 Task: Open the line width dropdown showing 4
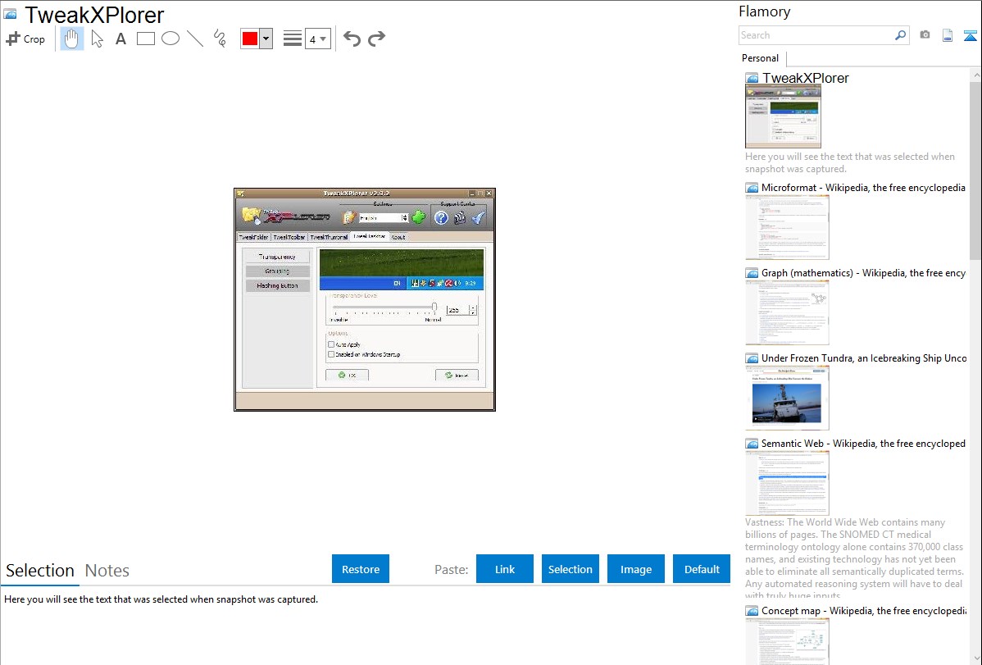[317, 39]
